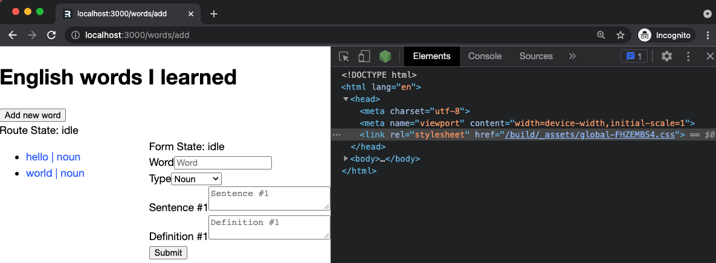Screen dimensions: 716x263
Task: Switch to the Sources tab
Action: point(536,56)
